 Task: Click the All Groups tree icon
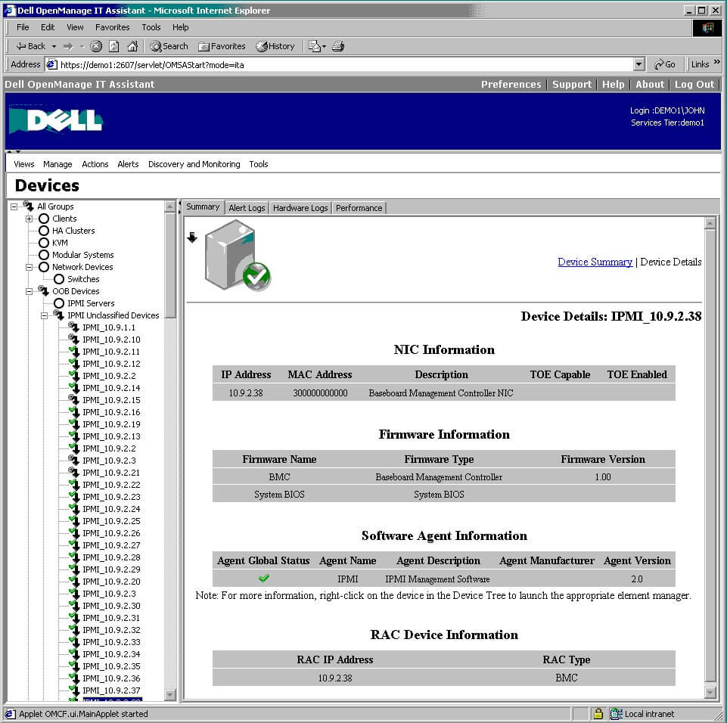(x=29, y=206)
